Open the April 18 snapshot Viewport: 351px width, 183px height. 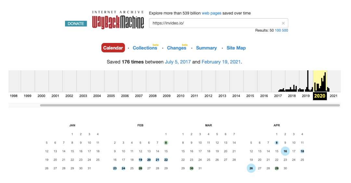(302, 151)
